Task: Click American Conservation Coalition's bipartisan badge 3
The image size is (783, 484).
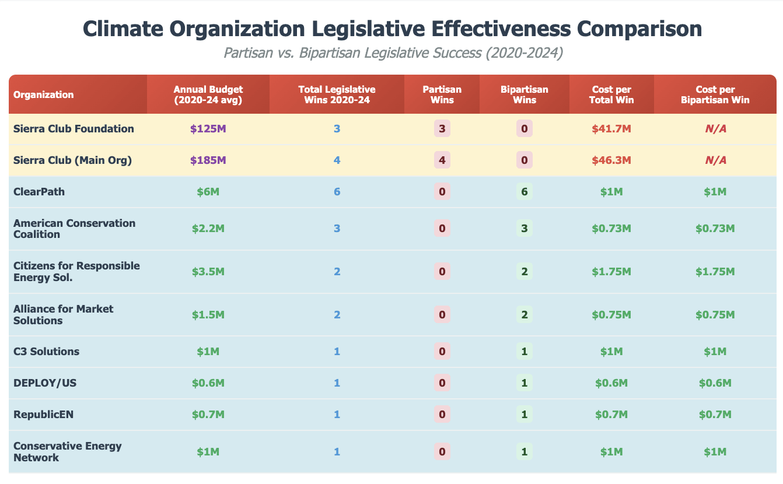Action: pos(525,229)
